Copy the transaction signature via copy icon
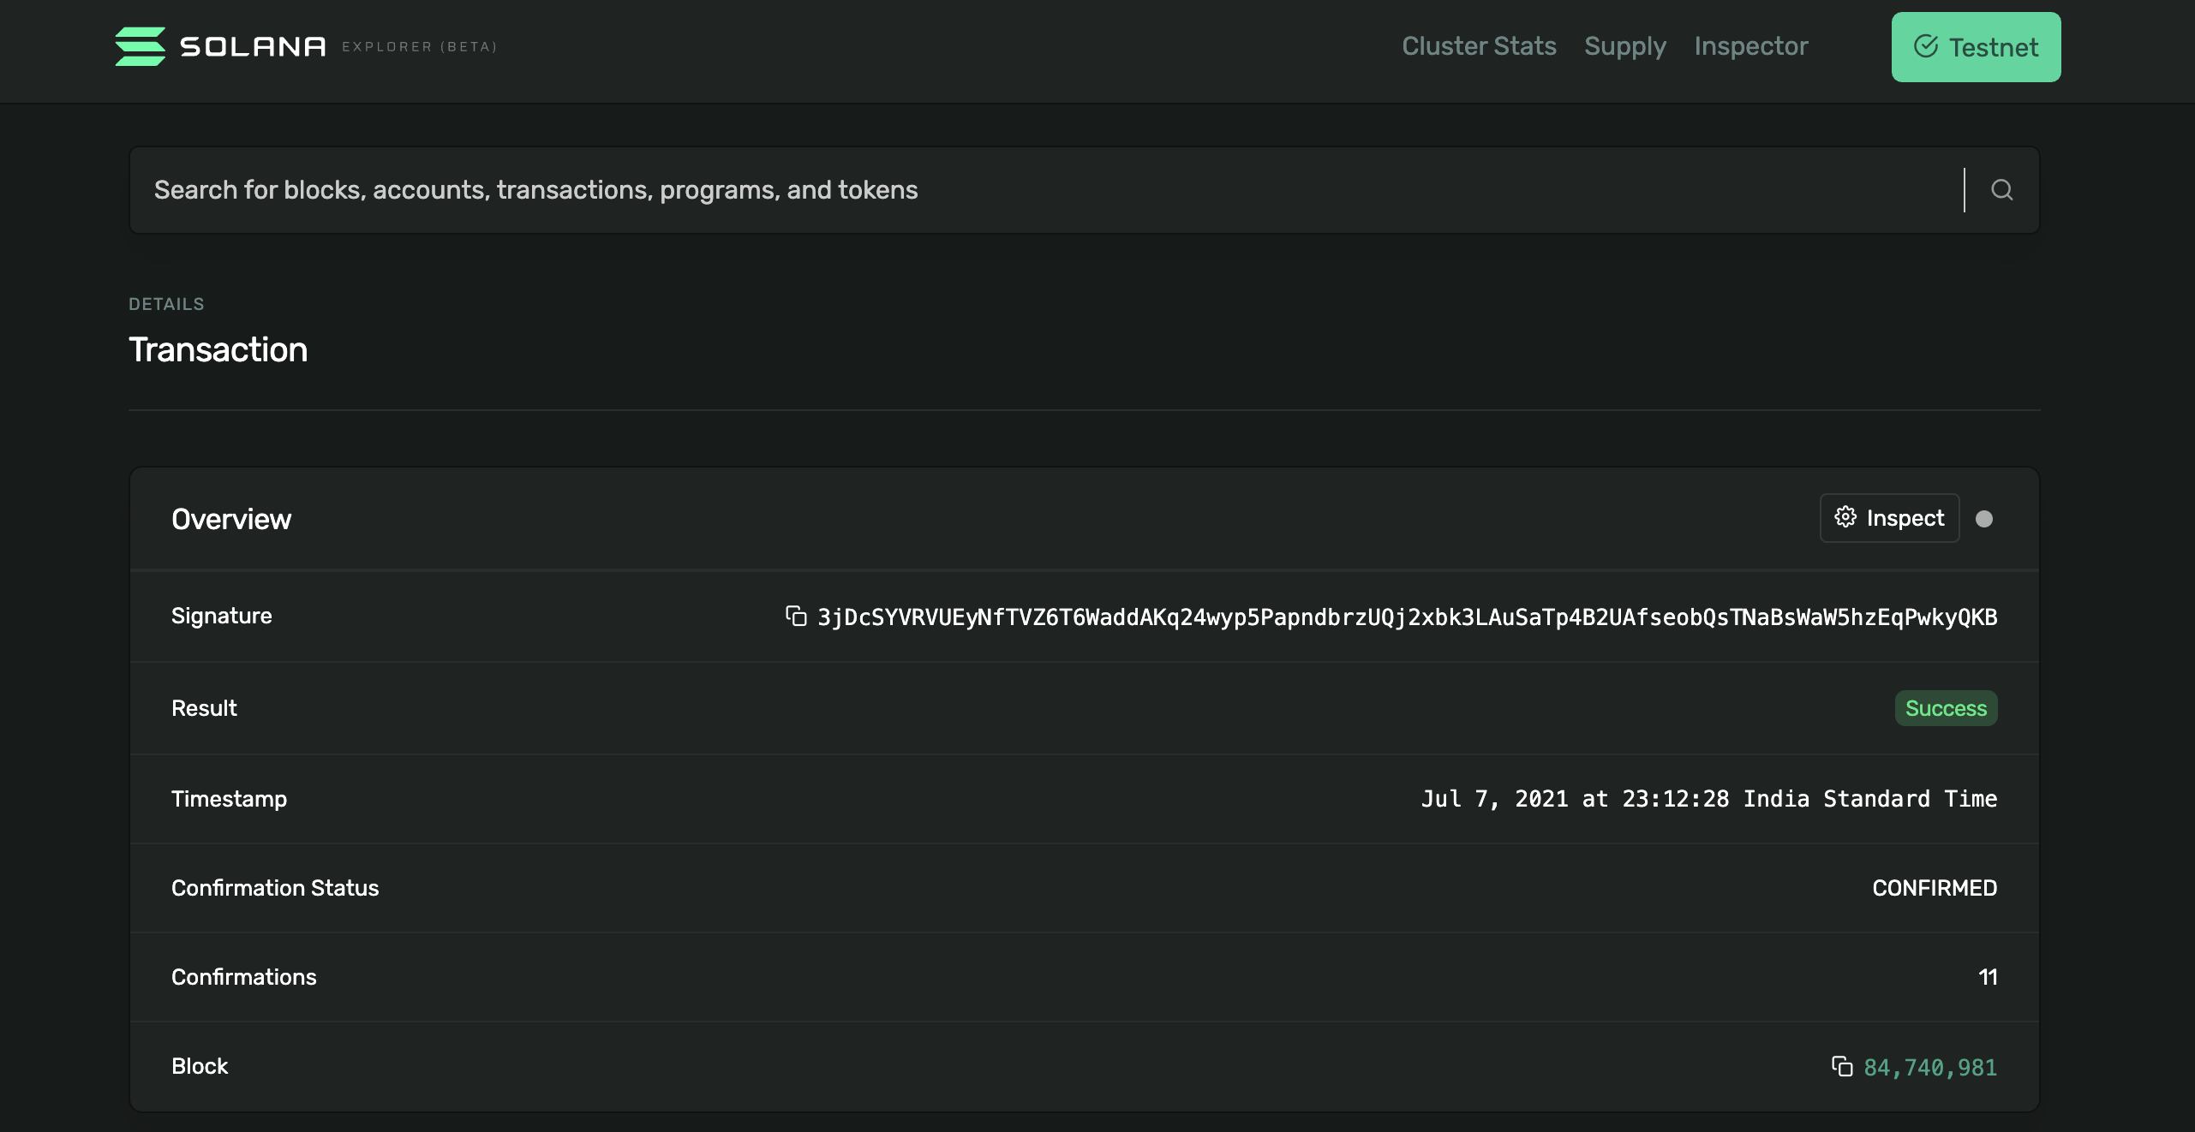 (796, 617)
